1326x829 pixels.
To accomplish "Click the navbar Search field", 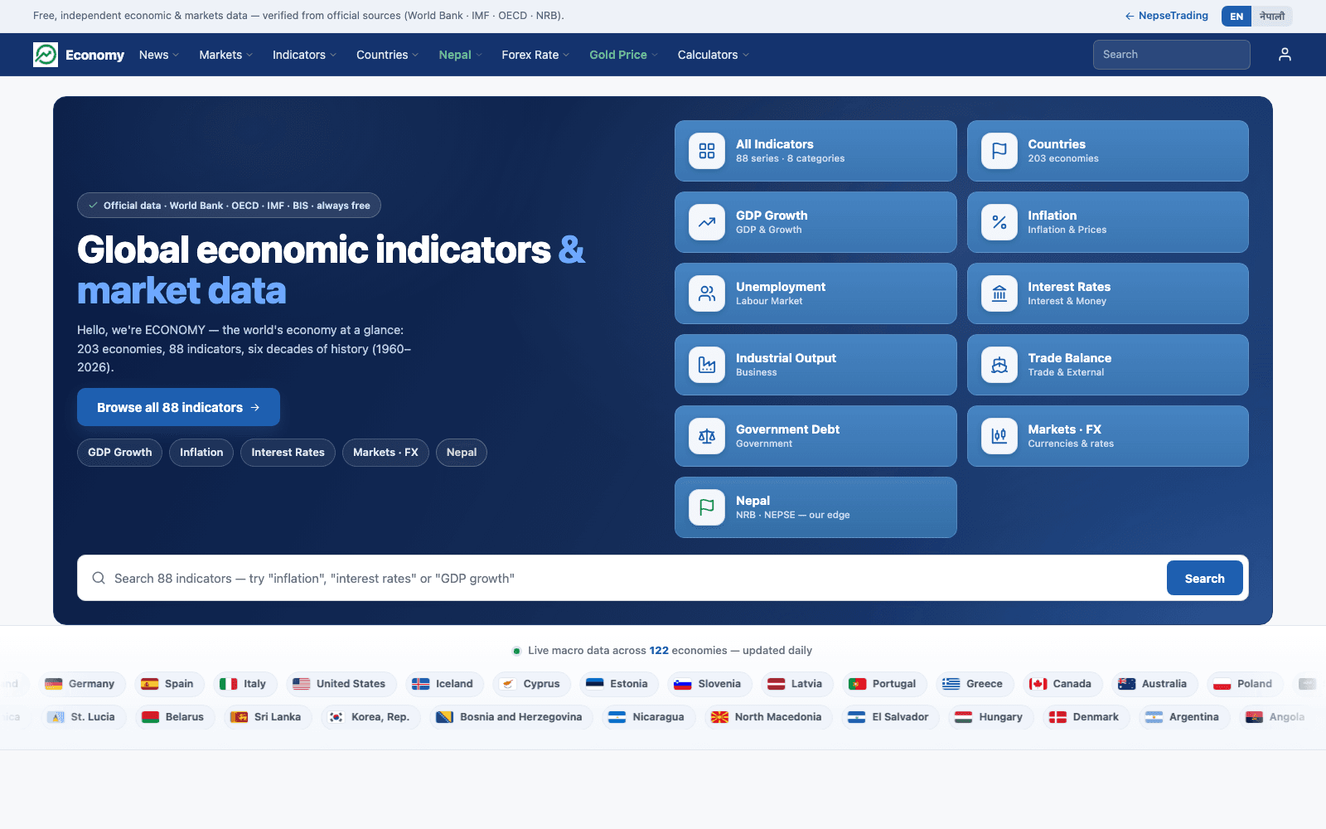I will (x=1171, y=55).
